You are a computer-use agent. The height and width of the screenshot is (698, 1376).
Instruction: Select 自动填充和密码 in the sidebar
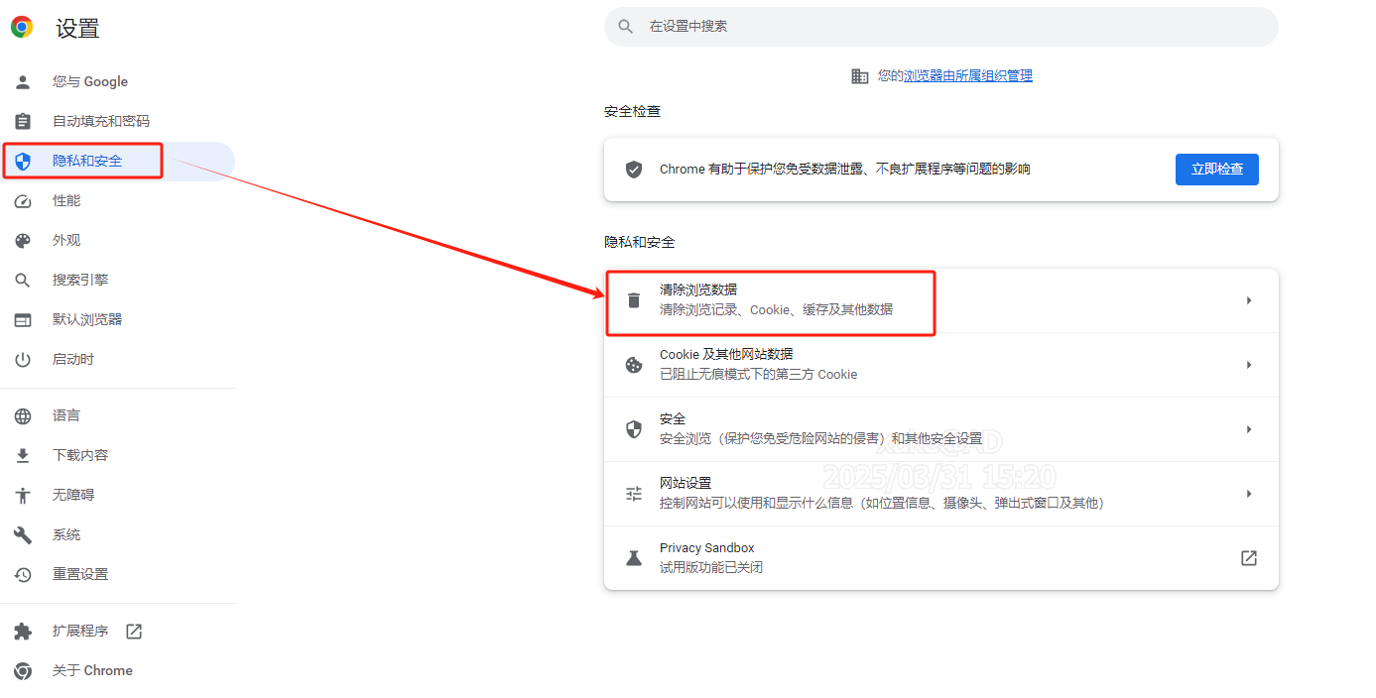[100, 121]
